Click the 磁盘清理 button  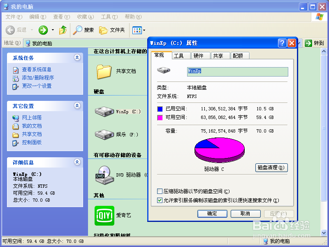pos(271,168)
